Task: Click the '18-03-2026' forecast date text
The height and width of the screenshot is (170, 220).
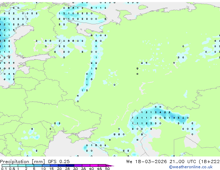Action: [151, 162]
